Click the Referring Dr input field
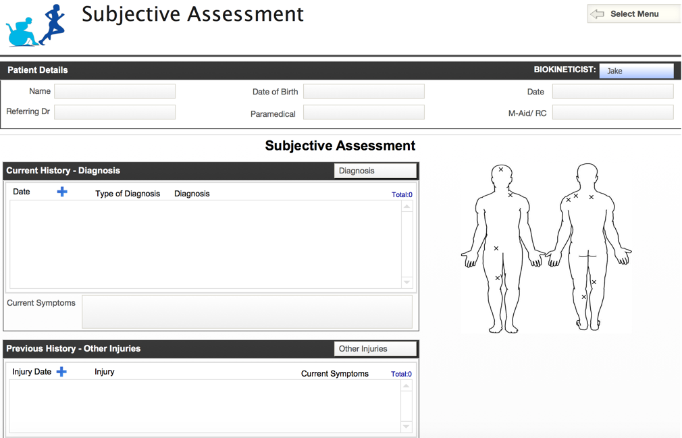 pos(115,112)
